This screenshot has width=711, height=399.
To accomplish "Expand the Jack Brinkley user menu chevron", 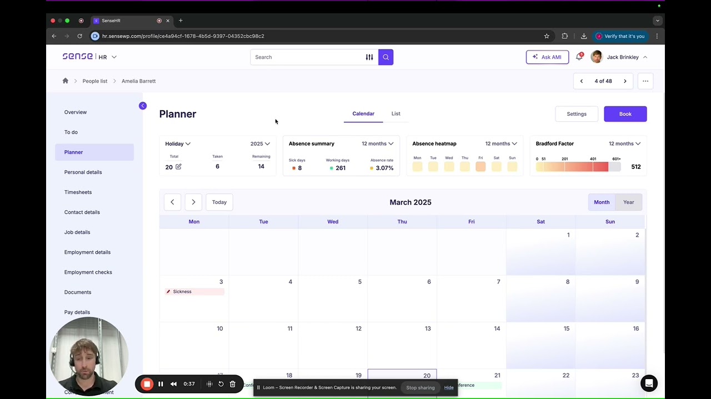I will 645,57.
